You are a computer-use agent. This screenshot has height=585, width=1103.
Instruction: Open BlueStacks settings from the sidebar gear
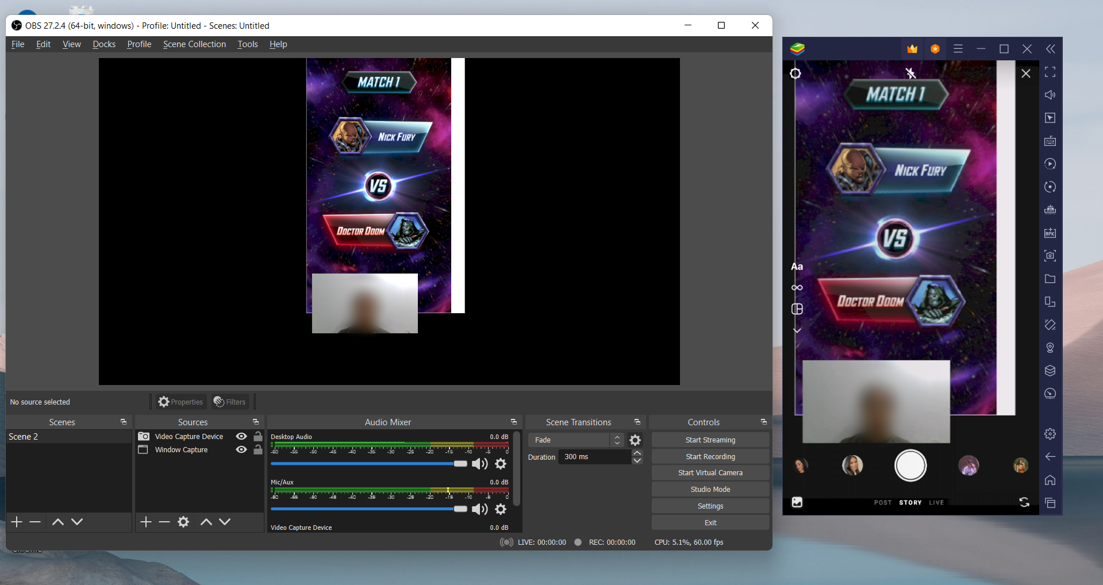click(x=1050, y=434)
